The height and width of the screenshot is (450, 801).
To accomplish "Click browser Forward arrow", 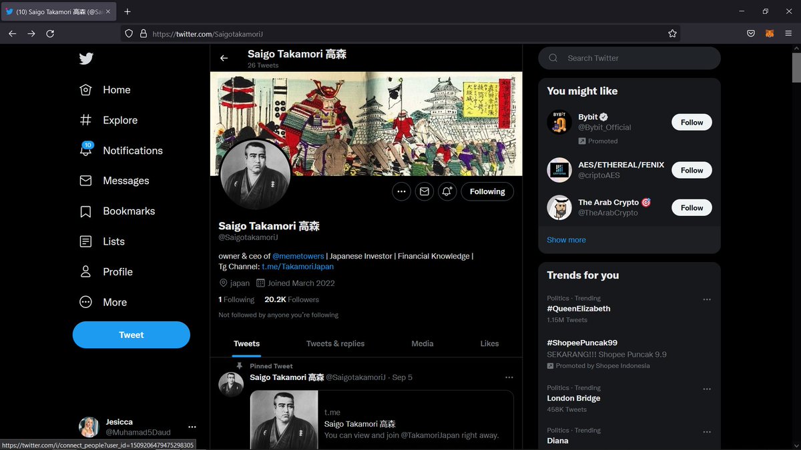I will (x=31, y=33).
